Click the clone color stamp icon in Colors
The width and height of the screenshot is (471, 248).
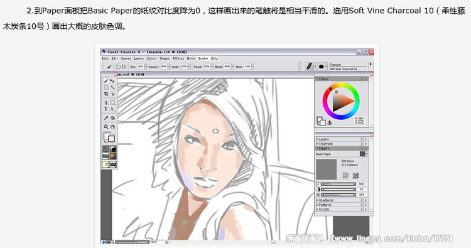tap(330, 122)
